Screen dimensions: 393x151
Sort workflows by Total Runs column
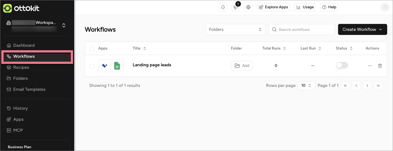point(274,48)
